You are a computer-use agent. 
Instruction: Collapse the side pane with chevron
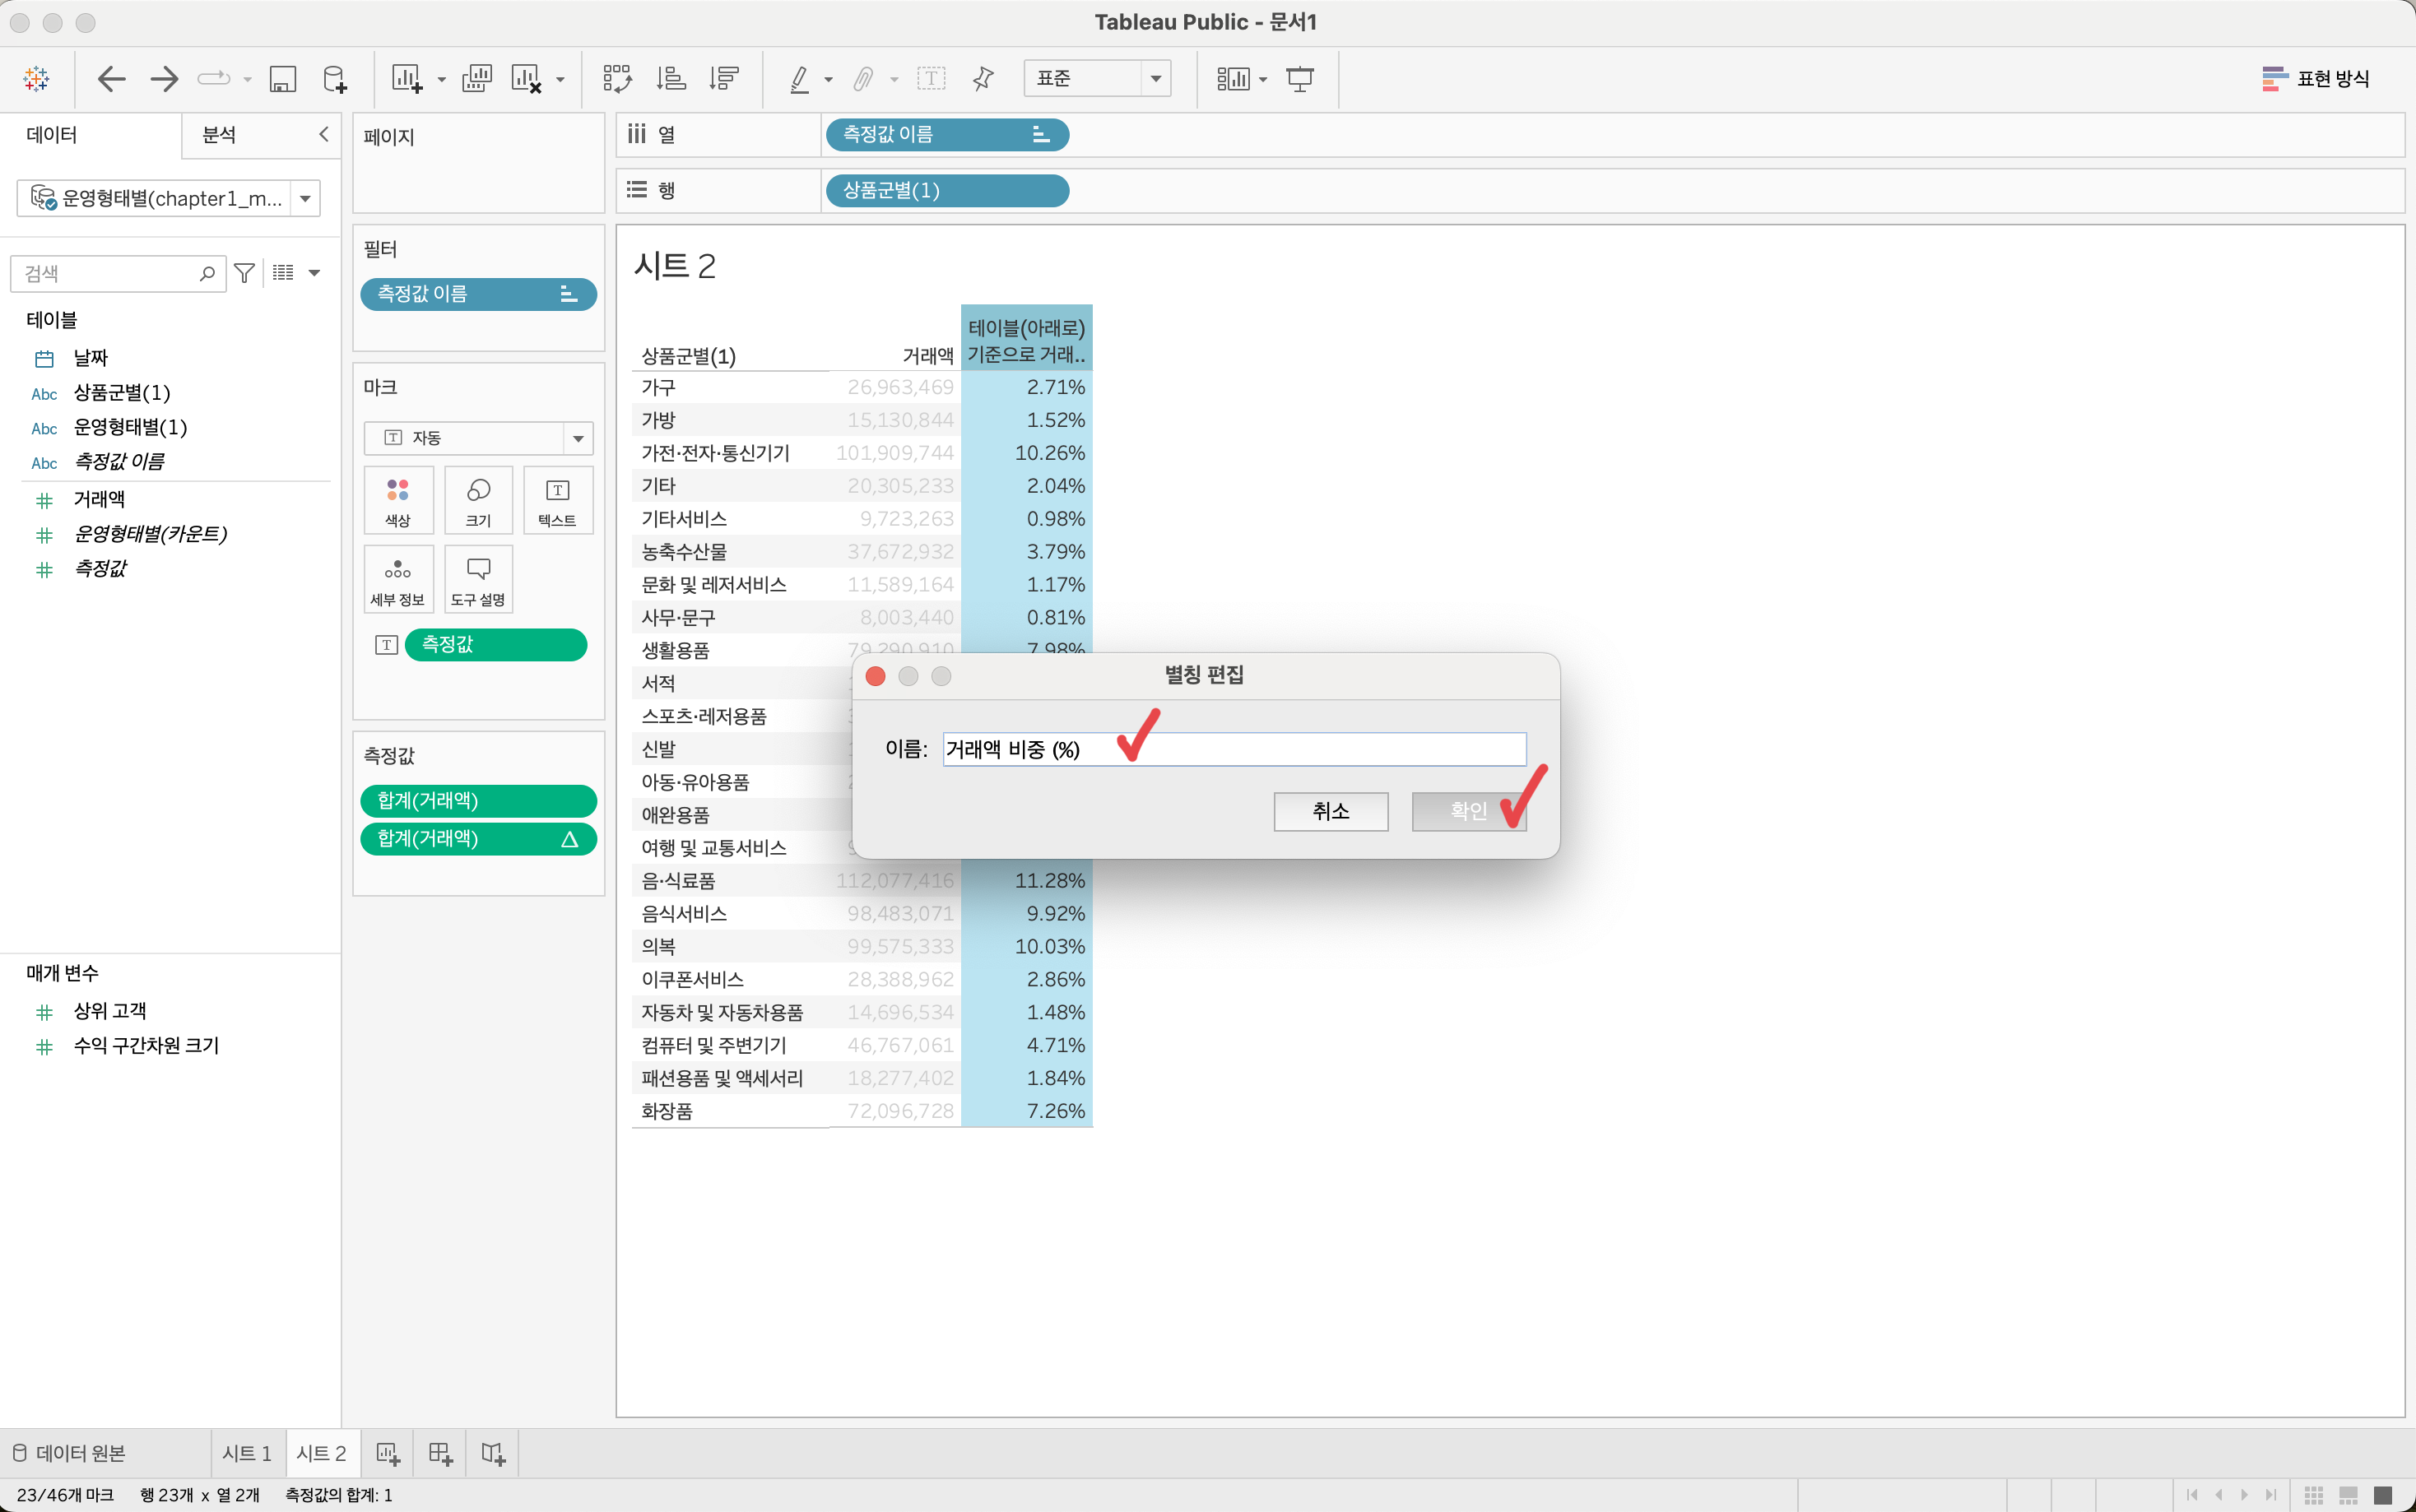click(323, 134)
